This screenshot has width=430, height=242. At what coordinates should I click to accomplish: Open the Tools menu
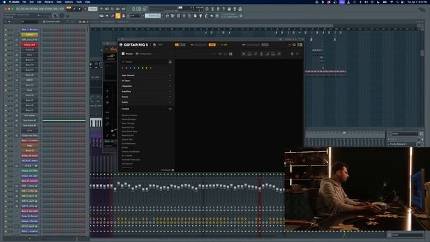point(79,2)
